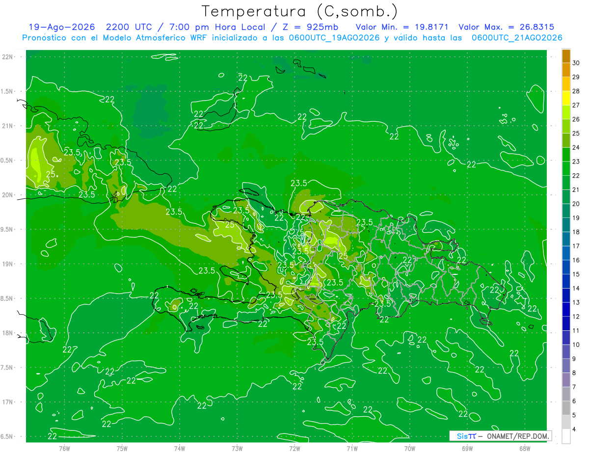
Task: Click the color bar label "16"
Action: click(x=576, y=260)
